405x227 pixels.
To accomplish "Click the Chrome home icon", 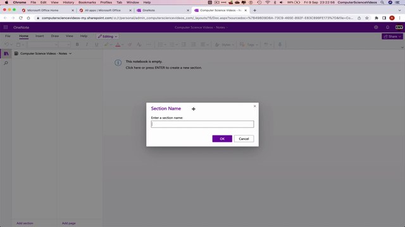I will (x=28, y=18).
